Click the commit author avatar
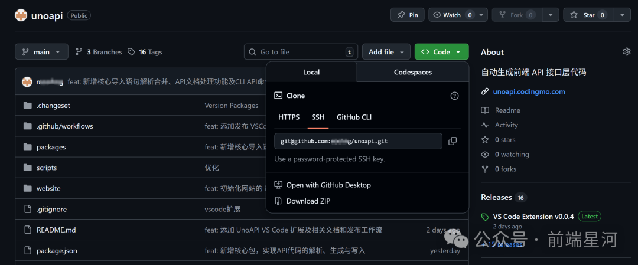The image size is (638, 265). [x=27, y=81]
